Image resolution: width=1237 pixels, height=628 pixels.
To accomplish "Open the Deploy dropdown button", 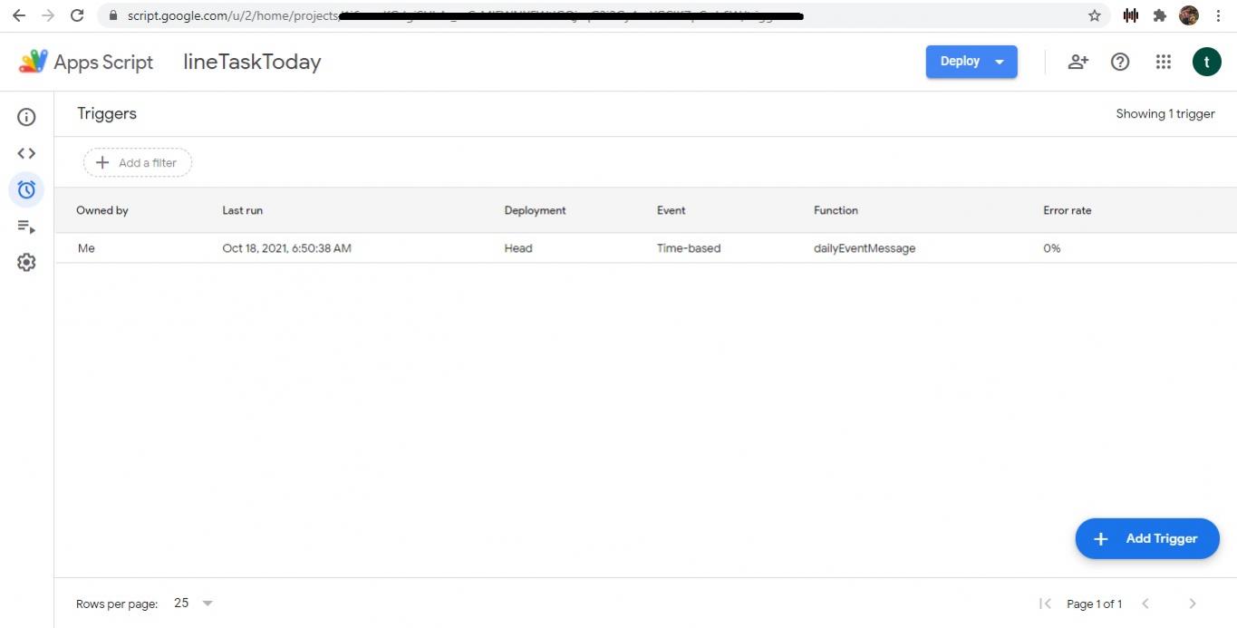I will point(971,62).
